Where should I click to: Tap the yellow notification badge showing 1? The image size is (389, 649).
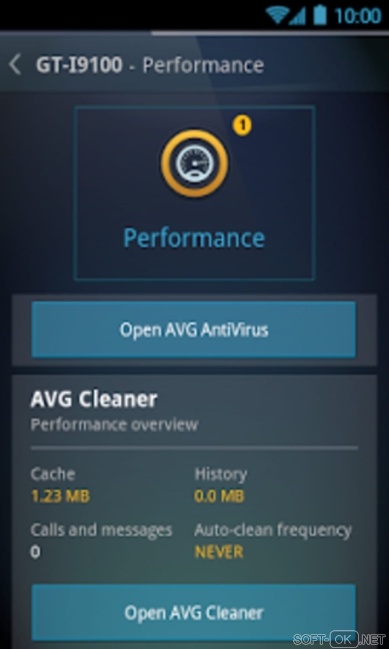(x=243, y=125)
